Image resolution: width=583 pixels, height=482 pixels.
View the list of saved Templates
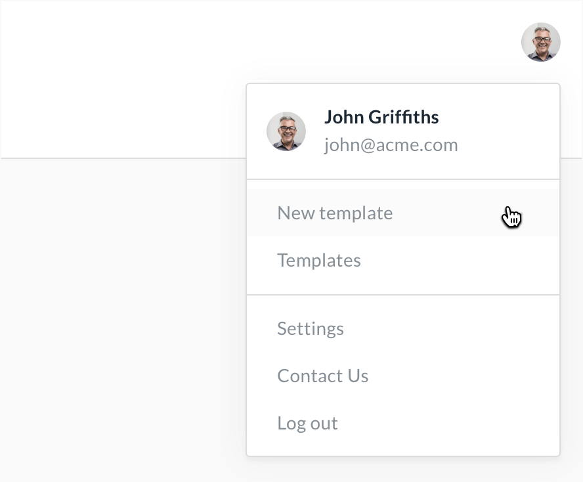pos(403,260)
